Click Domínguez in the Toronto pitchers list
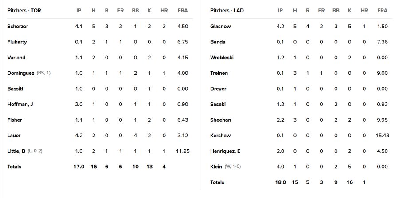This screenshot has height=198, width=399. [x=20, y=73]
